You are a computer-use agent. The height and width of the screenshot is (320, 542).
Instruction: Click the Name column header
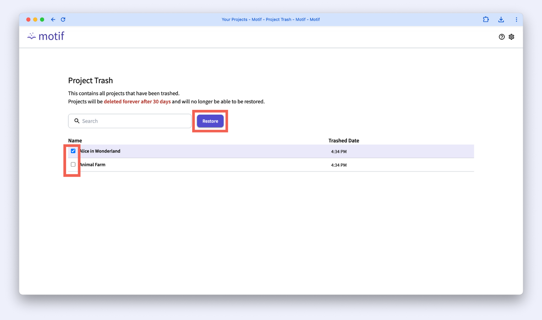click(75, 141)
